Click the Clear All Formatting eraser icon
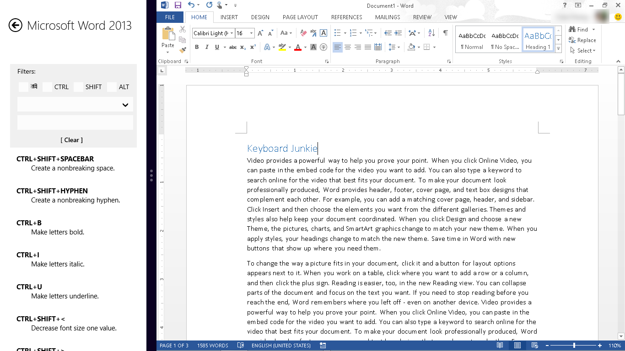 tap(303, 33)
